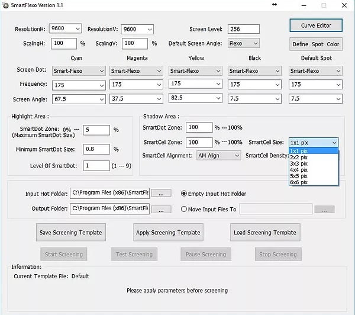The height and width of the screenshot is (315, 355).
Task: Load a Screening Template
Action: pyautogui.click(x=264, y=232)
